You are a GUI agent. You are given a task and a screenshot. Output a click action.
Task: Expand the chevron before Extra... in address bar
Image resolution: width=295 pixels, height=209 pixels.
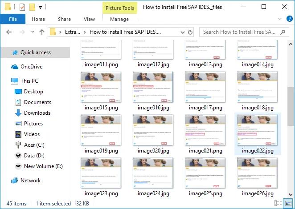(60, 32)
